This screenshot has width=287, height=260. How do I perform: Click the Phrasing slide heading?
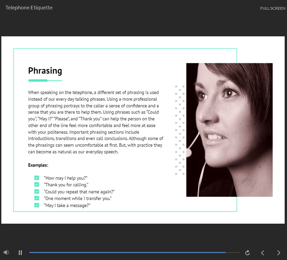tap(45, 71)
